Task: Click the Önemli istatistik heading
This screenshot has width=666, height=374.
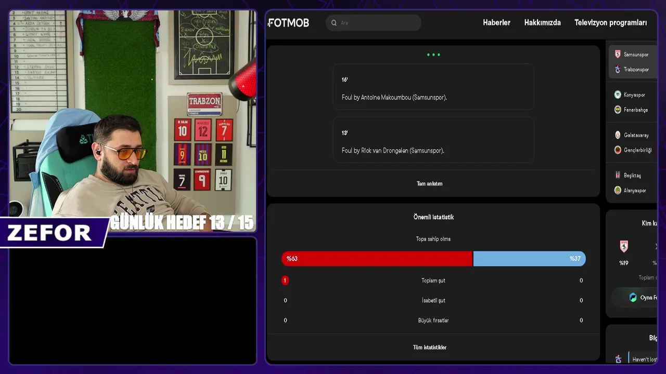Action: pyautogui.click(x=433, y=217)
